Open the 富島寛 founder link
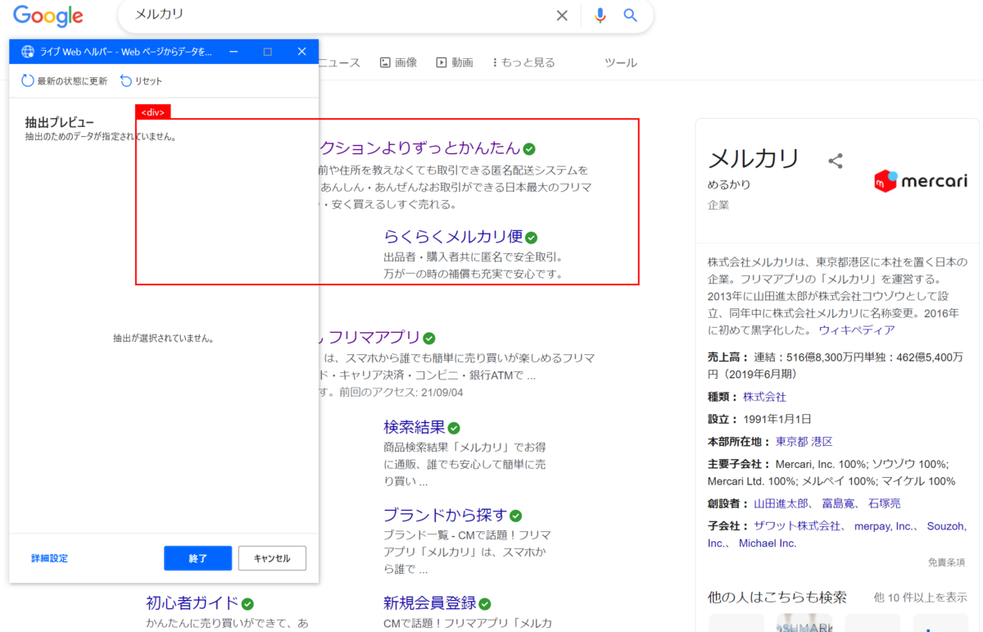The height and width of the screenshot is (632, 983). pos(838,503)
